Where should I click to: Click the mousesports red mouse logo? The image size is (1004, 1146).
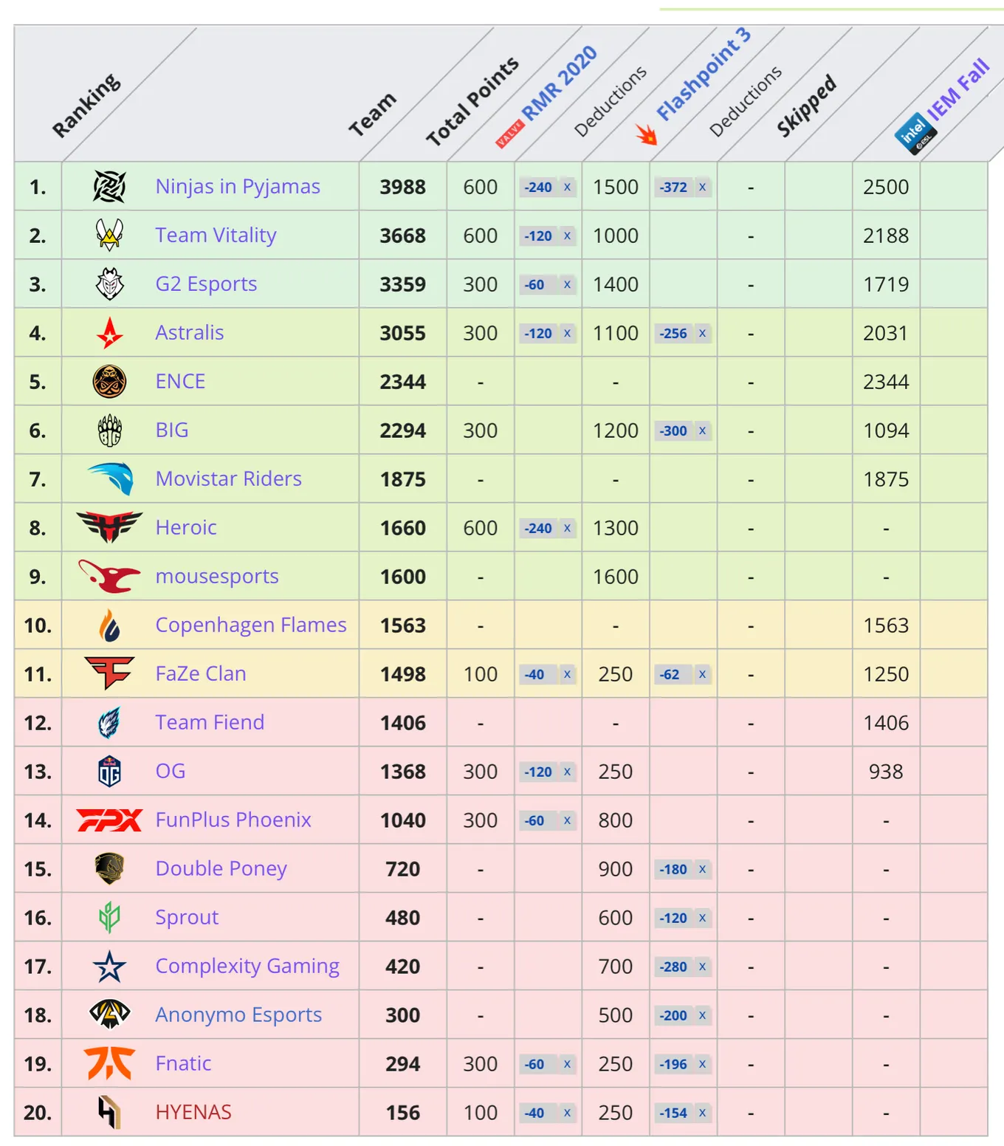[109, 576]
